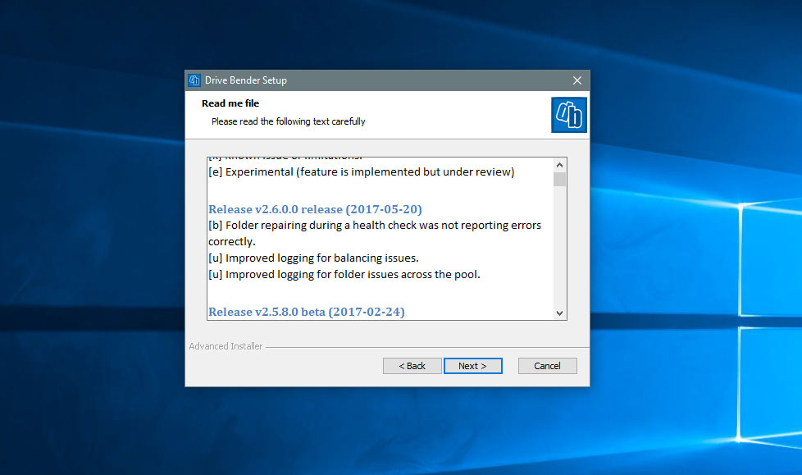Click the 'Drive Bender Setup' window title
This screenshot has width=802, height=475.
[x=246, y=80]
